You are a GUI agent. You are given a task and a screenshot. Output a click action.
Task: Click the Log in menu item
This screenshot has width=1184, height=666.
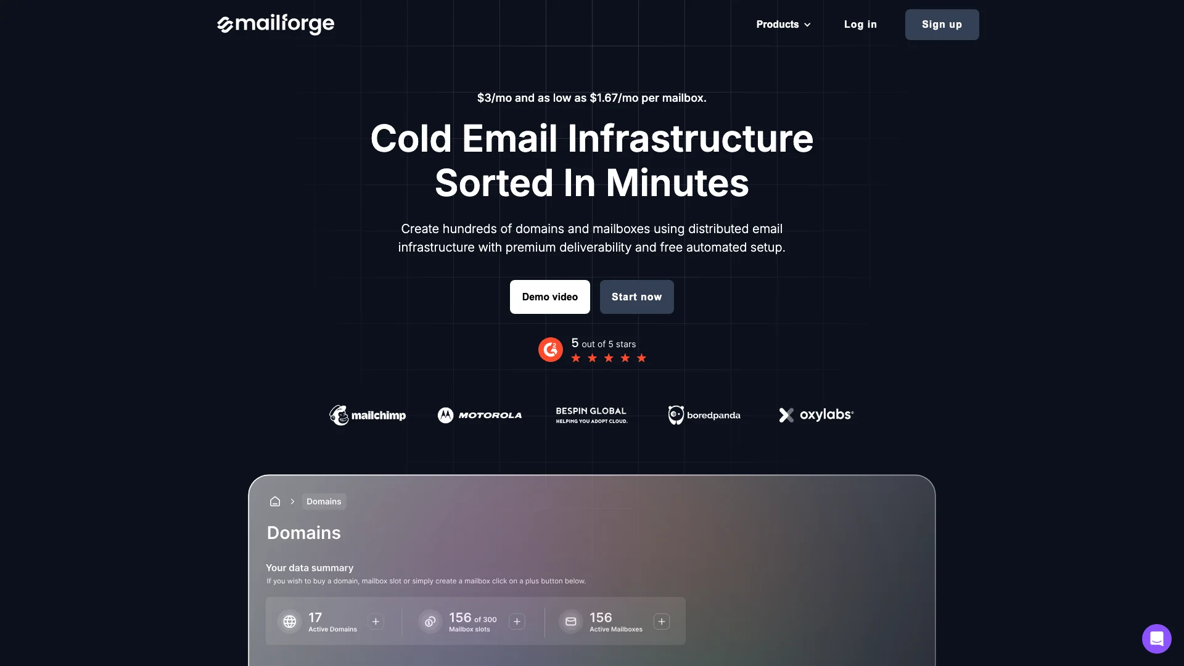[860, 25]
